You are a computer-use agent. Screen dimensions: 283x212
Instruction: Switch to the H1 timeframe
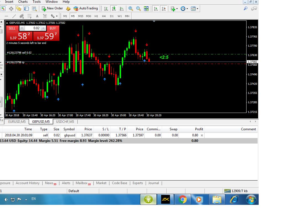coord(96,16)
